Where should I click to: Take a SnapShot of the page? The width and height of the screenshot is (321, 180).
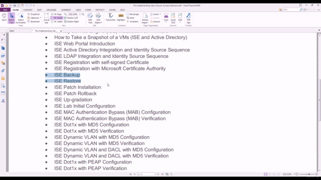click(x=34, y=14)
